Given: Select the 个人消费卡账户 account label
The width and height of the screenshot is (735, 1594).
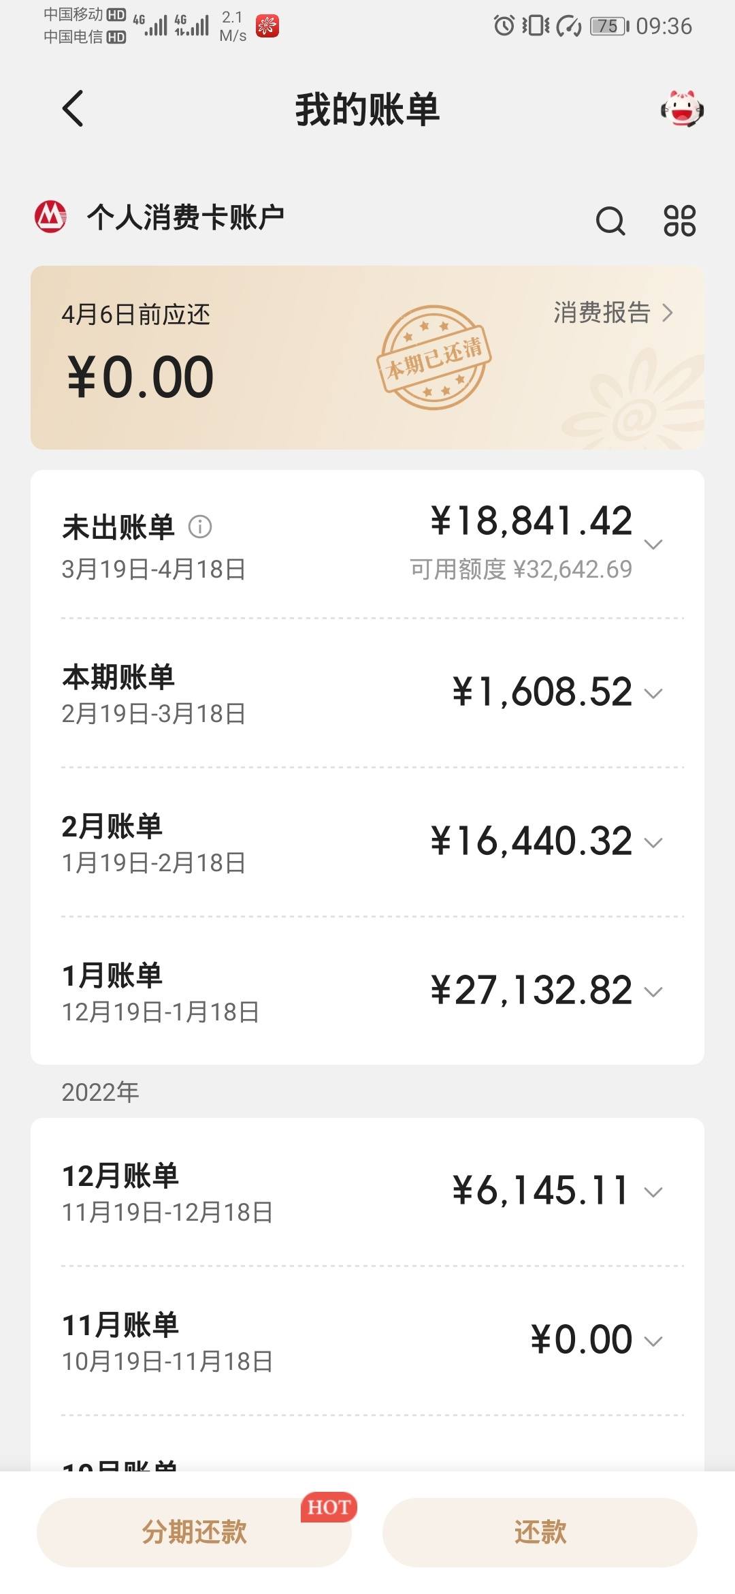Looking at the screenshot, I should 185,218.
